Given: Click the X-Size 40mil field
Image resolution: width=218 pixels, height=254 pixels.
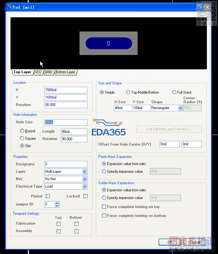Looking at the screenshot, I should point(123,108).
